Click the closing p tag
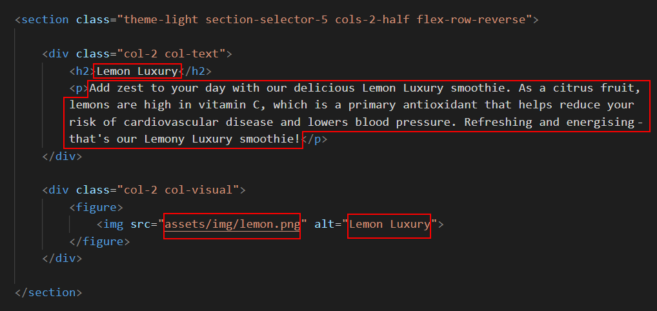Viewport: 657px width, 311px height. tap(314, 139)
